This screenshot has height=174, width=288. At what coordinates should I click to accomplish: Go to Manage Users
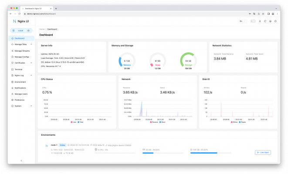pos(21,94)
